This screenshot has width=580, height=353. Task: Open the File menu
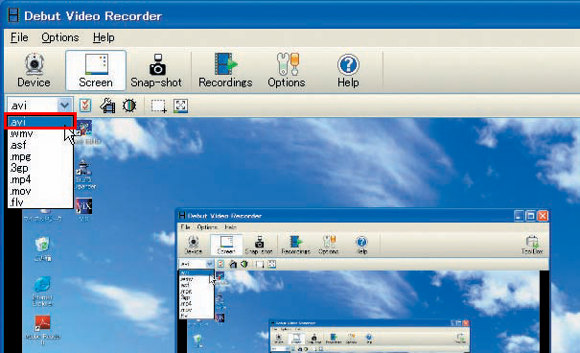point(19,37)
